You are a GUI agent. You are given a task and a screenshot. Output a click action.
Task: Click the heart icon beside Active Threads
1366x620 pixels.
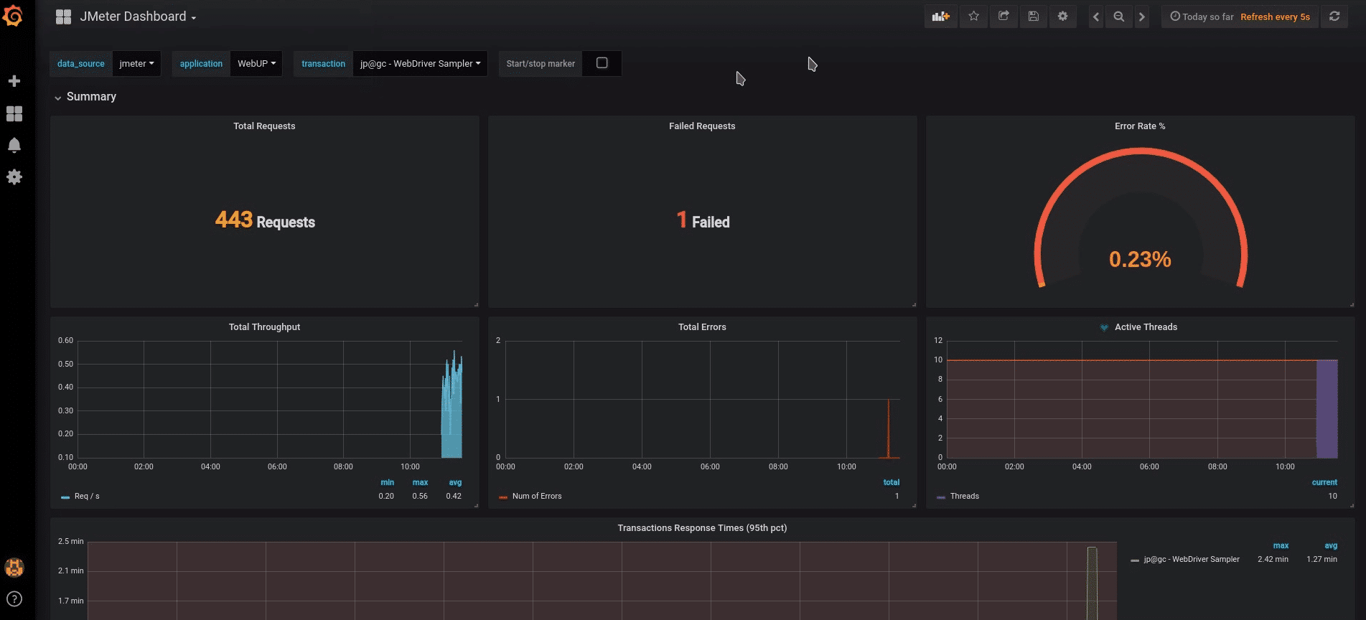pyautogui.click(x=1104, y=327)
